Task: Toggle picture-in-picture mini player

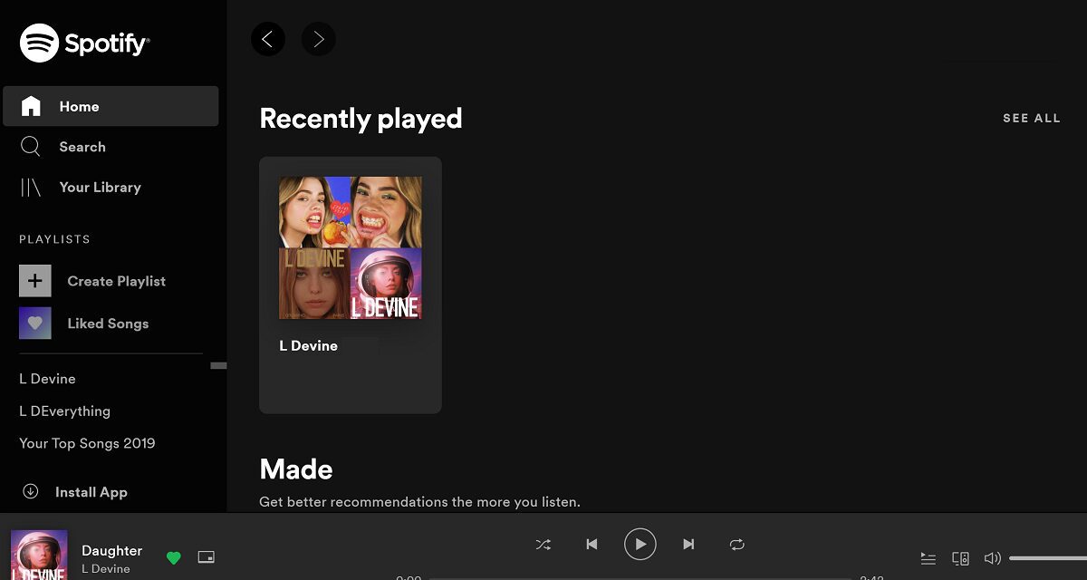Action: pos(207,556)
